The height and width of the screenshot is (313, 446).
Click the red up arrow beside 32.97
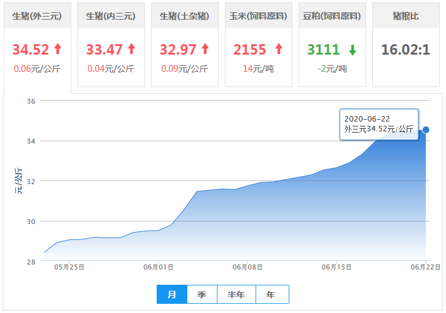[205, 49]
